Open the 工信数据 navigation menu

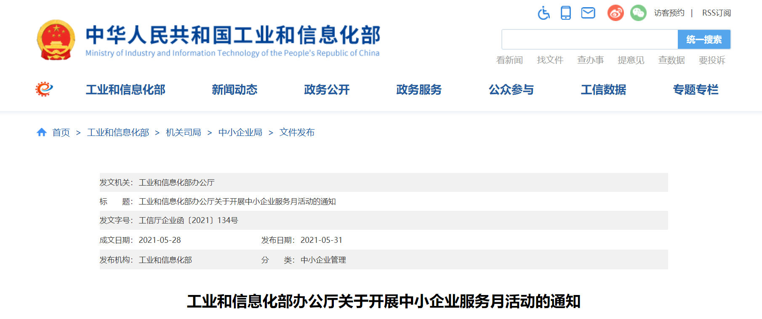[x=603, y=90]
